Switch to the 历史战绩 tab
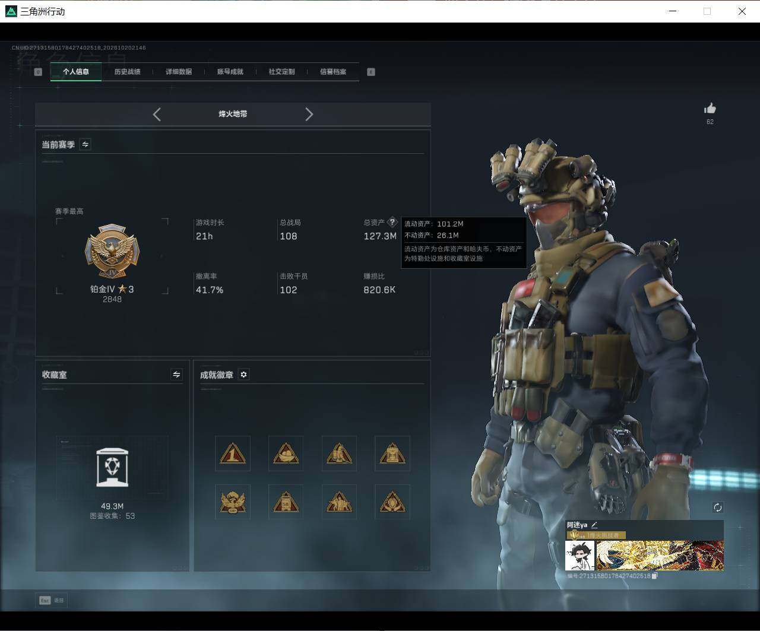The width and height of the screenshot is (760, 631). (127, 72)
